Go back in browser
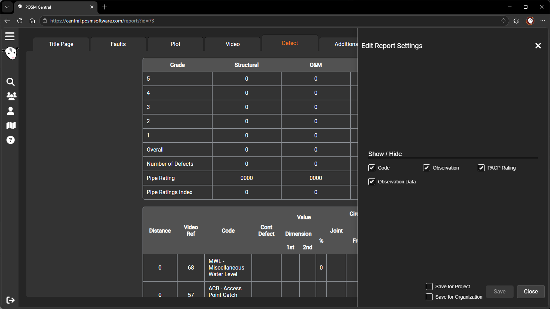Screen dimensions: 550x309 click(7, 21)
